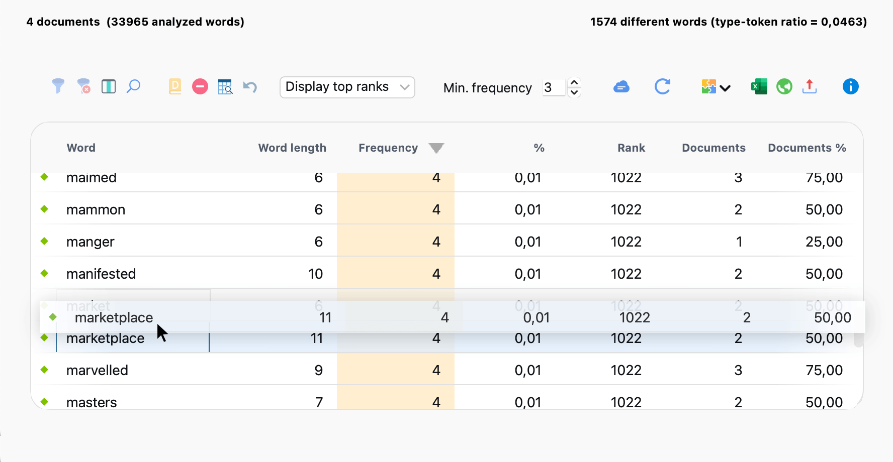Open the table inspection tool

(x=225, y=86)
